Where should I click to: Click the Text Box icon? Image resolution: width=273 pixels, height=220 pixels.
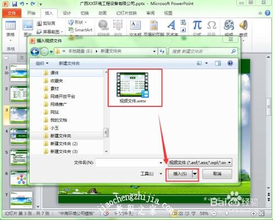pos(135,25)
